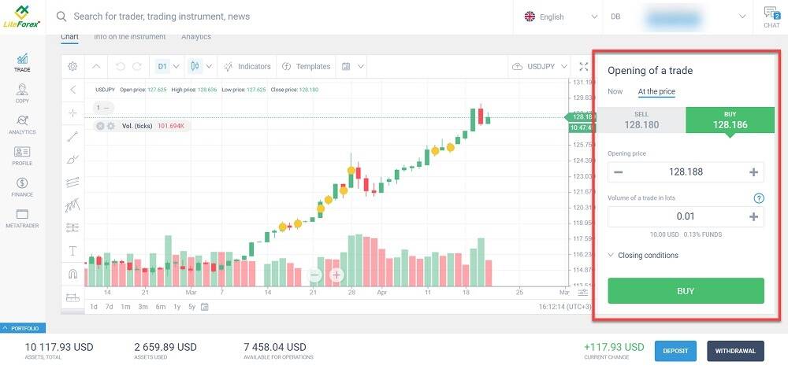Open chart settings gear icon
The width and height of the screenshot is (788, 369).
point(72,66)
